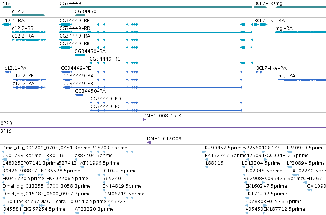Click the 569240 EST label

click(111, 179)
